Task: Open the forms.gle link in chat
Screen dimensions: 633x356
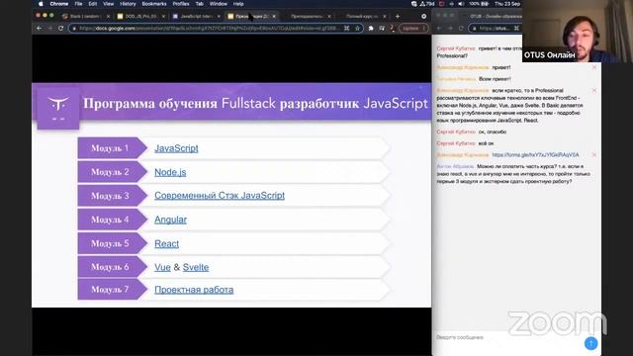Action: [x=535, y=155]
